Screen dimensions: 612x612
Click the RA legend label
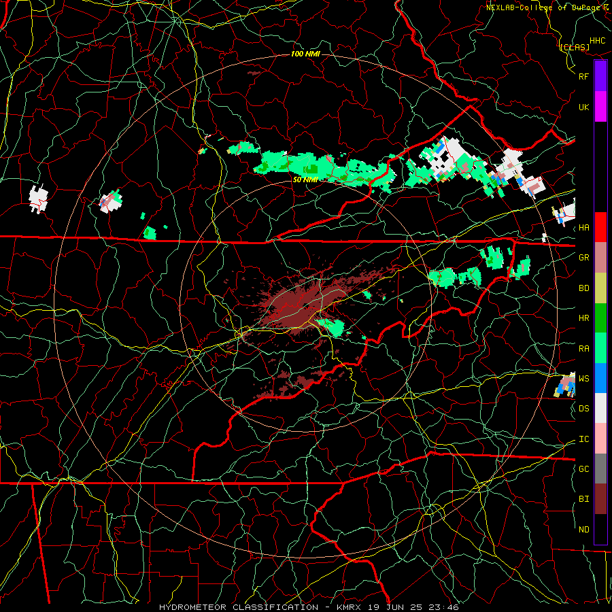584,349
